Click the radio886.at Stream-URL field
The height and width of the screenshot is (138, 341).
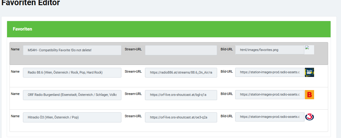coord(181,73)
